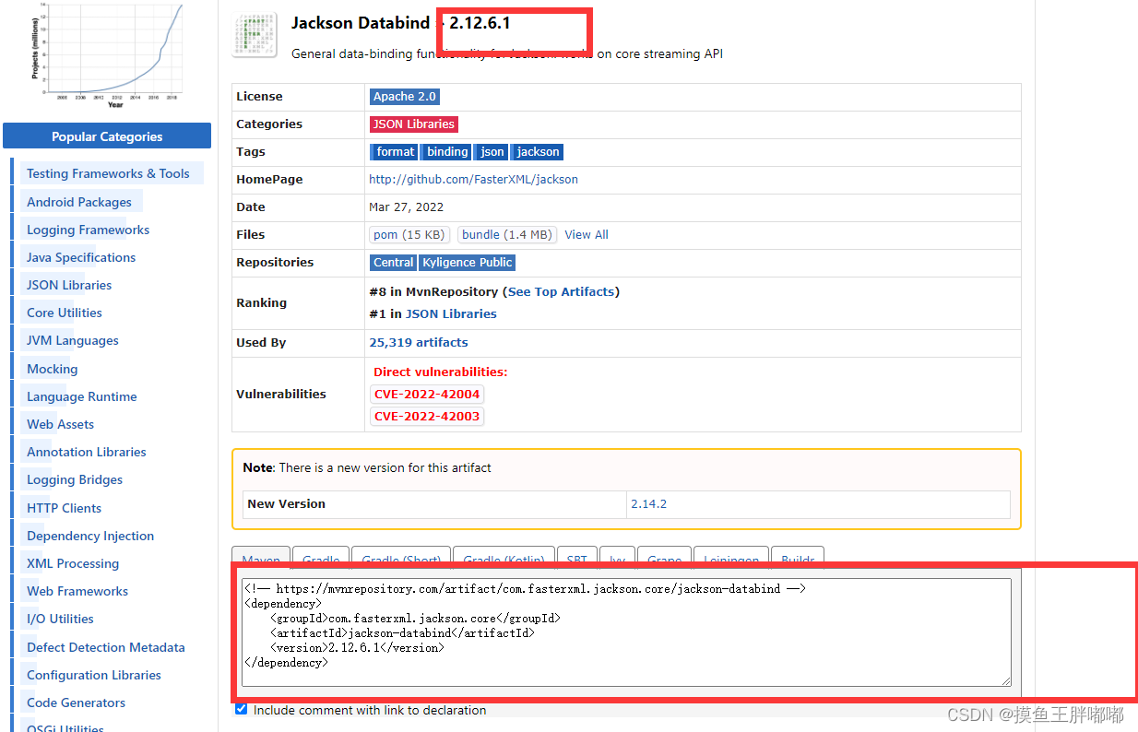Screen dimensions: 1138x732
Task: Open Testing Frameworks & Tools category
Action: click(x=108, y=173)
